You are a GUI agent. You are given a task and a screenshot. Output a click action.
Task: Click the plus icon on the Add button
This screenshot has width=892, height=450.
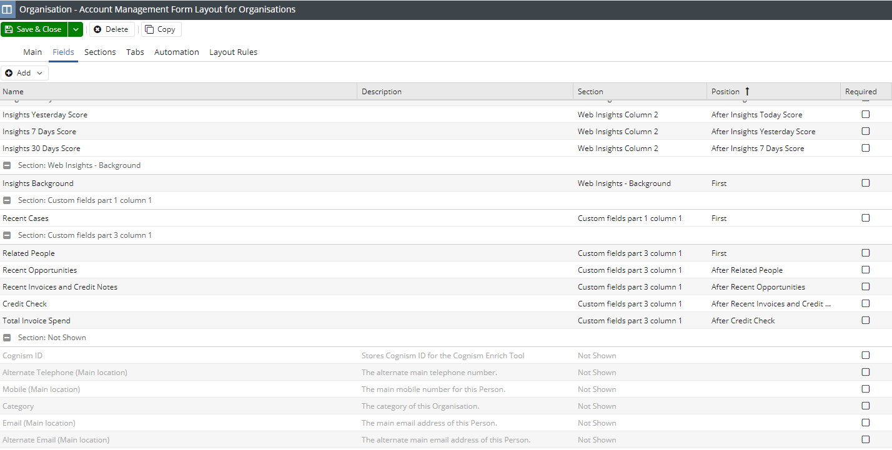[x=8, y=72]
